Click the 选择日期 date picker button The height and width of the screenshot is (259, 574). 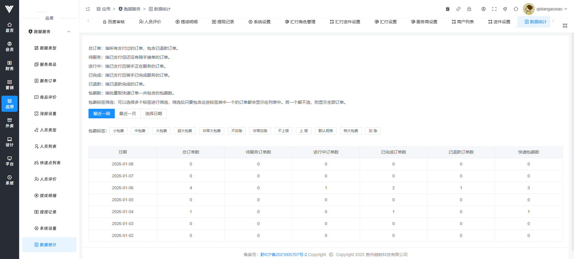click(x=153, y=114)
